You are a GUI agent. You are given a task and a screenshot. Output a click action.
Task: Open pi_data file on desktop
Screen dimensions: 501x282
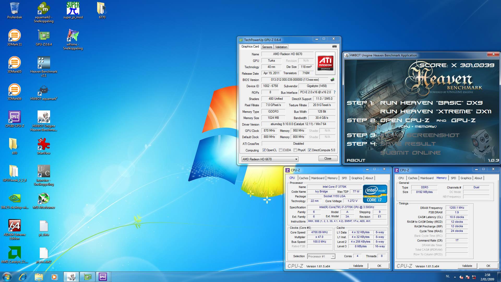(44, 228)
